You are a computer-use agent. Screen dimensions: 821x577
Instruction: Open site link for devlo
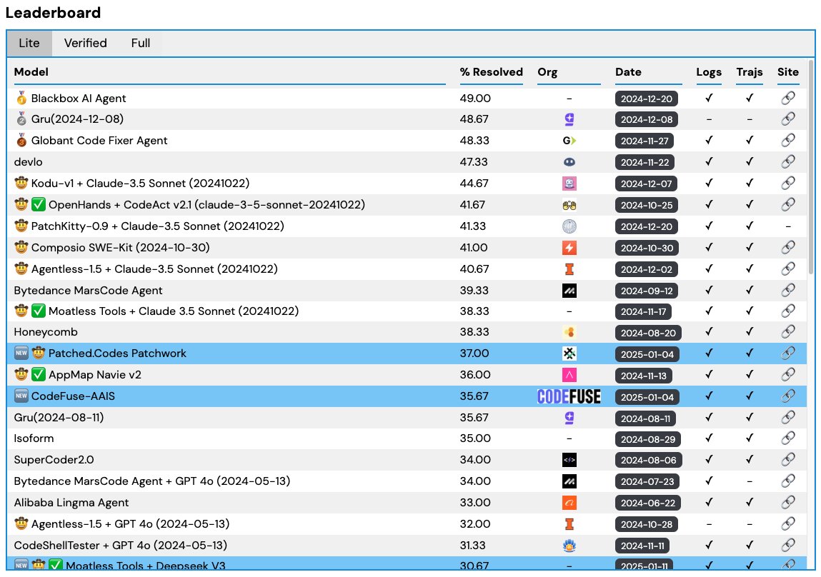click(x=788, y=161)
